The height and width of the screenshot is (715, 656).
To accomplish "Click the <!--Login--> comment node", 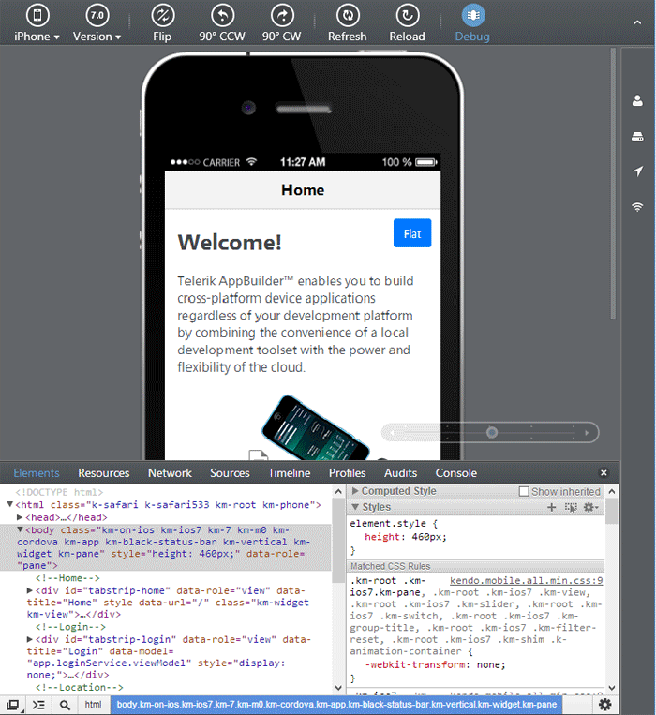I will 70,627.
